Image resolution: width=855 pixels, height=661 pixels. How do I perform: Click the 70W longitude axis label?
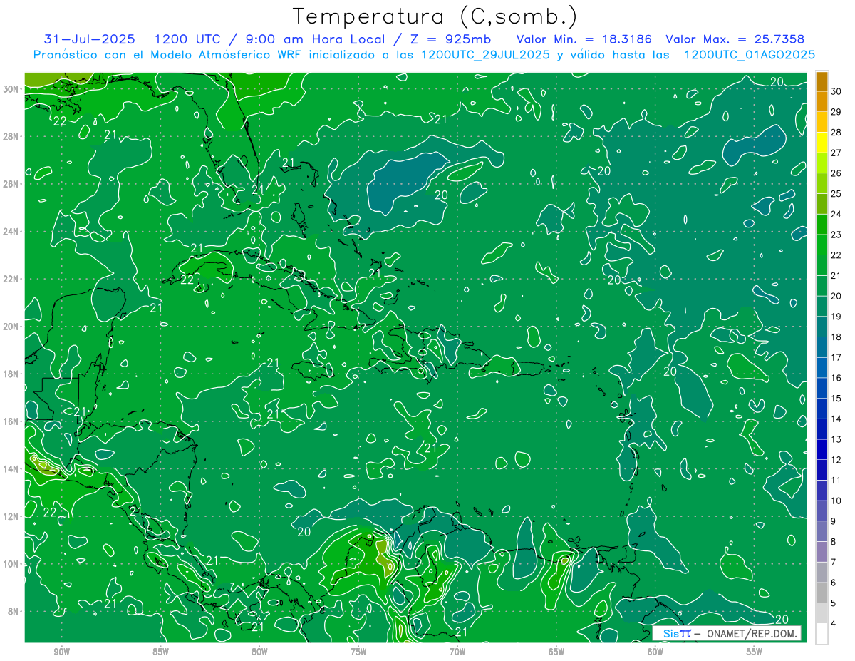(457, 652)
